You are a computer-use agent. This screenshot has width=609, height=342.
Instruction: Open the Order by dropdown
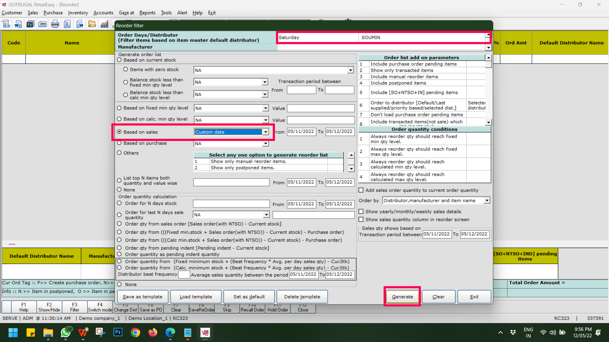click(x=487, y=200)
